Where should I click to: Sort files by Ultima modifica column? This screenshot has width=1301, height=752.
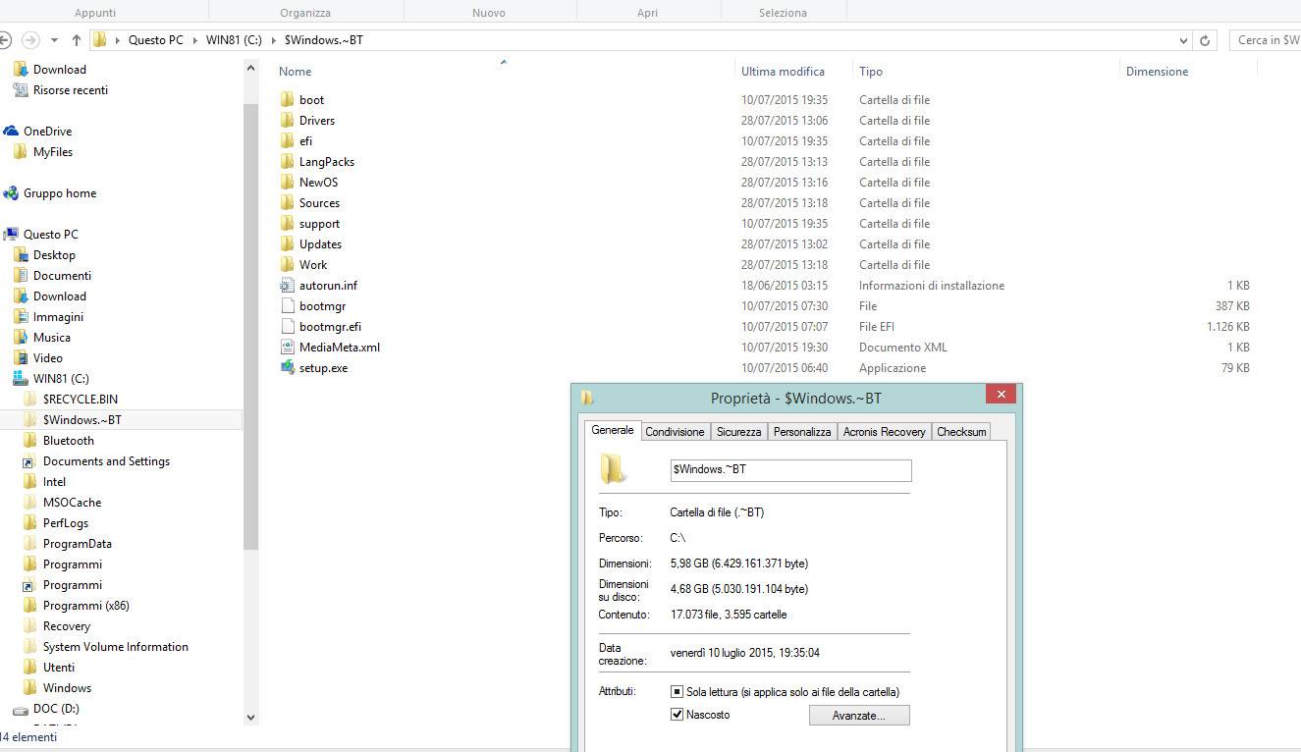783,72
